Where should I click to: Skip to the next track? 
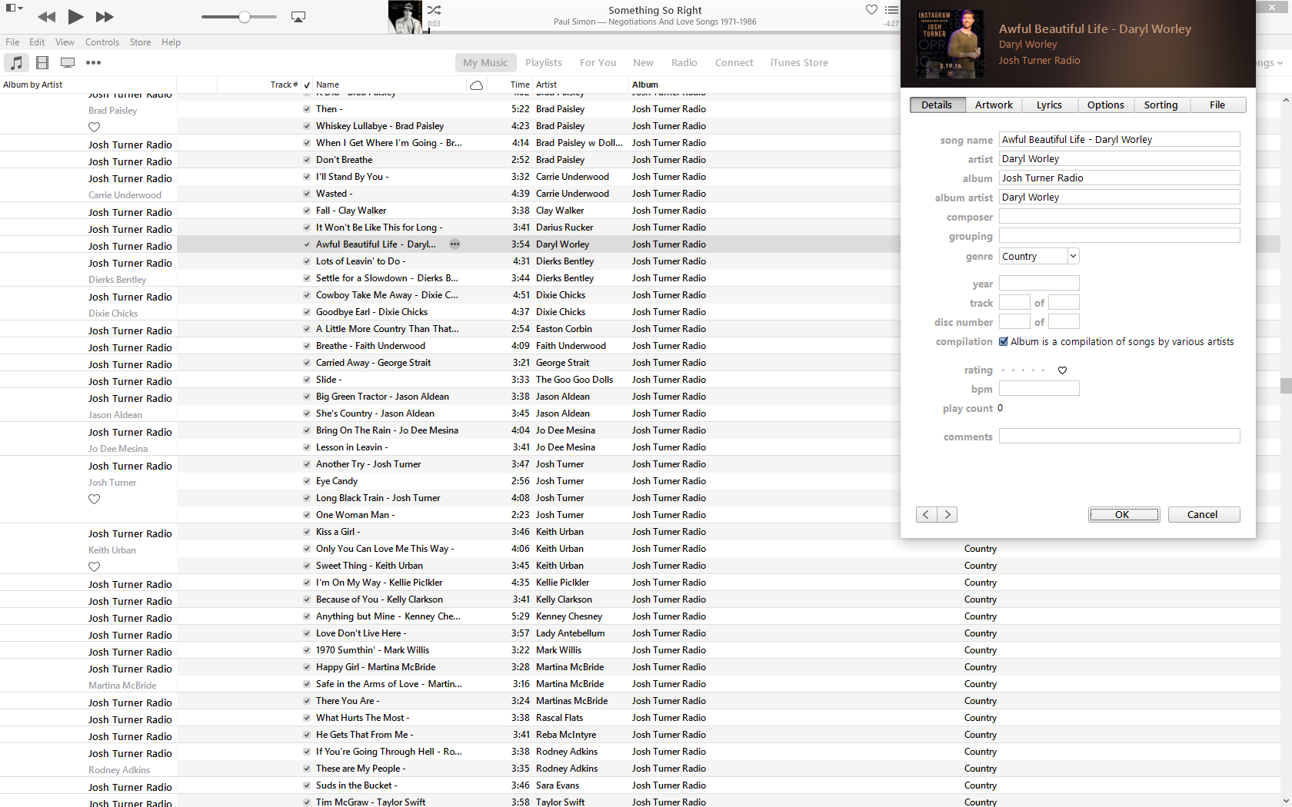click(105, 16)
